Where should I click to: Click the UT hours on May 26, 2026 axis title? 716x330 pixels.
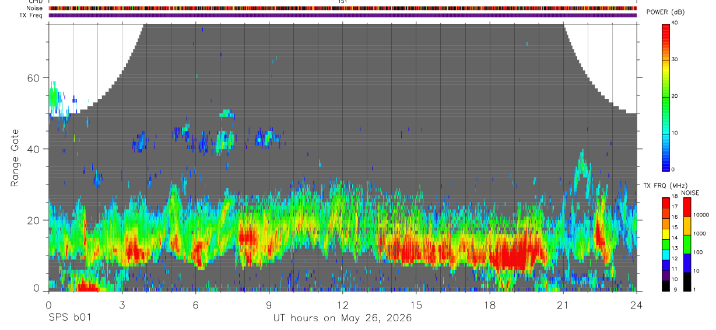[x=342, y=318]
